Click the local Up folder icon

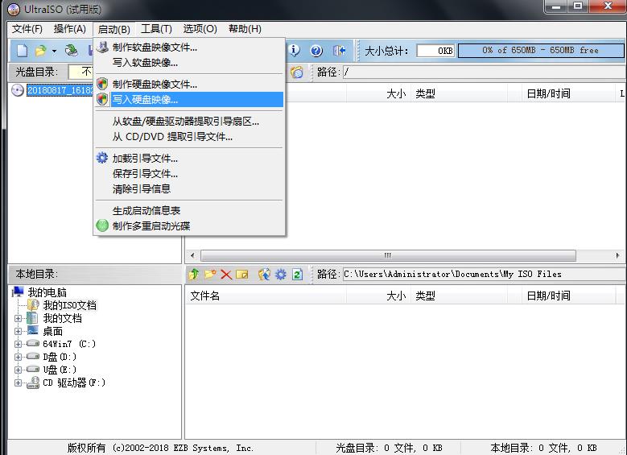[194, 274]
